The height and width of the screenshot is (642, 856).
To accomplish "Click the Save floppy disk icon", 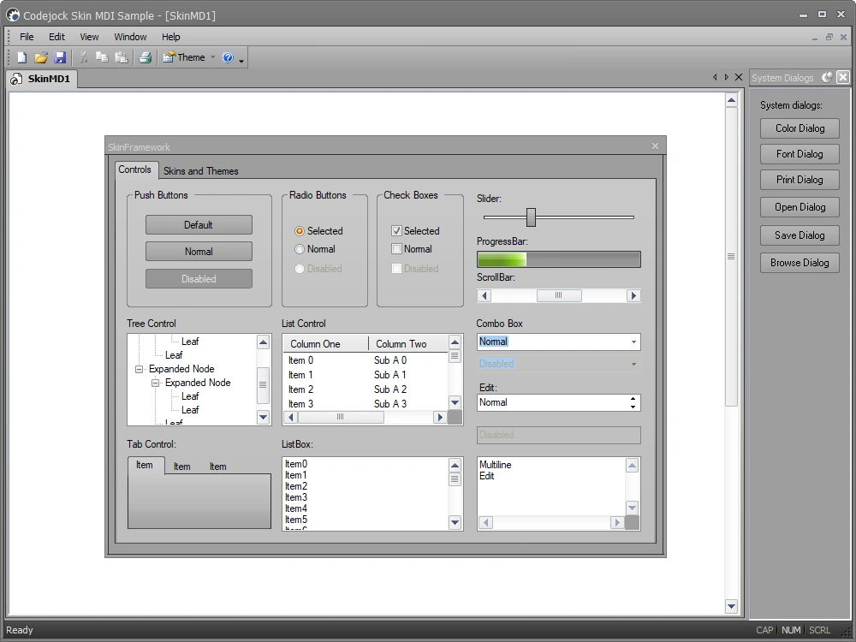I will click(x=60, y=57).
